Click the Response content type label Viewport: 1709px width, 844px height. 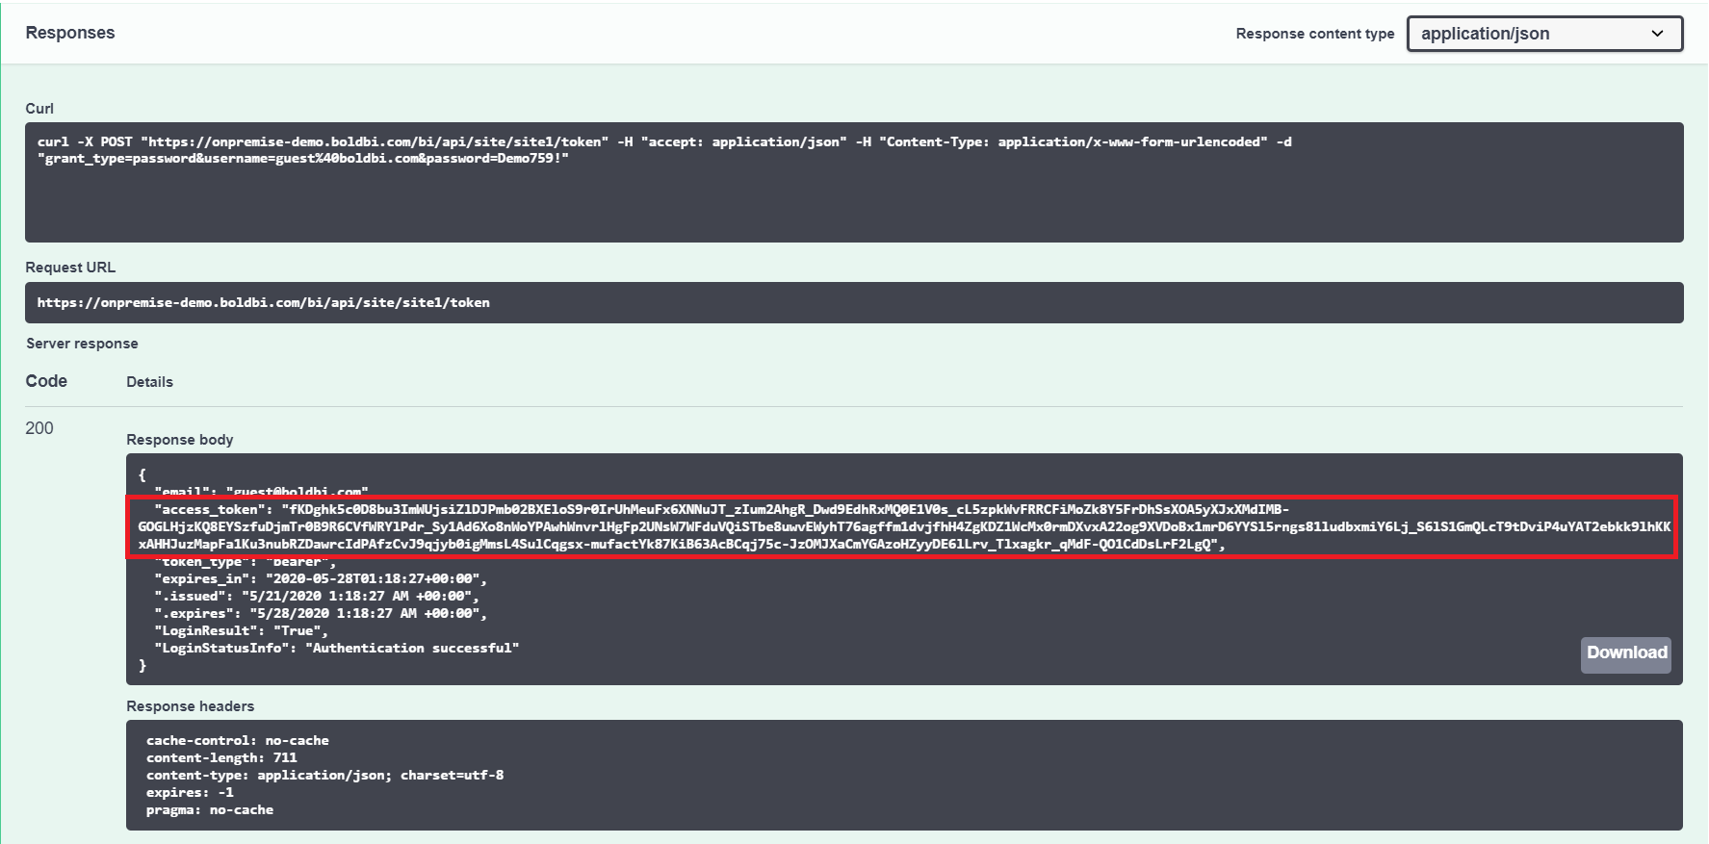coord(1314,34)
